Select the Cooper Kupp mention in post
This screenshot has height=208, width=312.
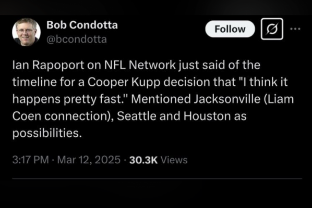(124, 82)
